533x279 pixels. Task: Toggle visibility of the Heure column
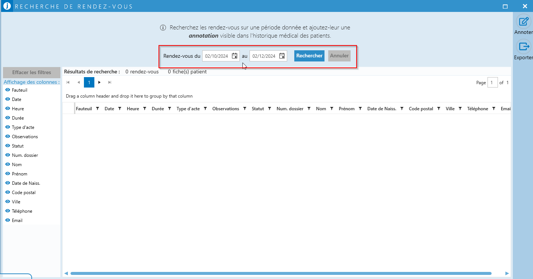pos(8,108)
